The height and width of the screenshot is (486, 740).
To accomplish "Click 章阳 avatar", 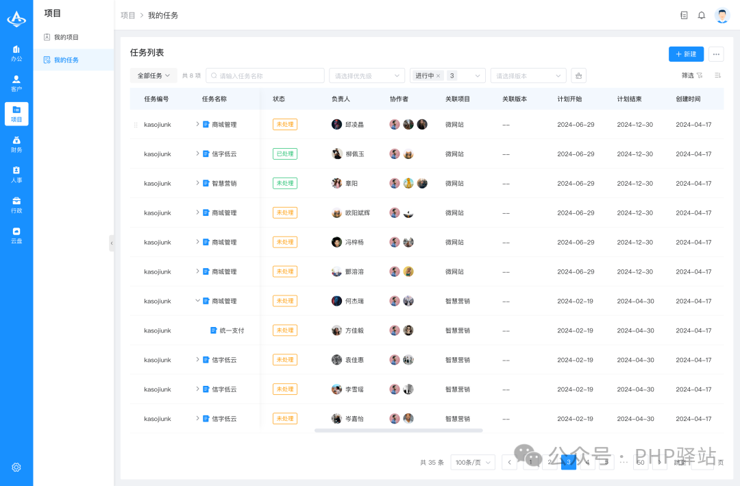I will [336, 183].
